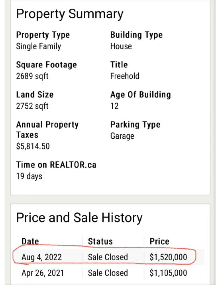
Task: Click the Age Of Building value 12
Action: point(114,106)
